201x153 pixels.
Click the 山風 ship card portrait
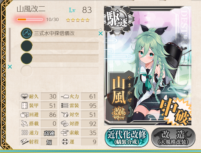(148, 65)
